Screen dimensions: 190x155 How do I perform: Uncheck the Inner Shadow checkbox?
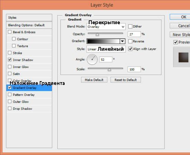(10, 60)
